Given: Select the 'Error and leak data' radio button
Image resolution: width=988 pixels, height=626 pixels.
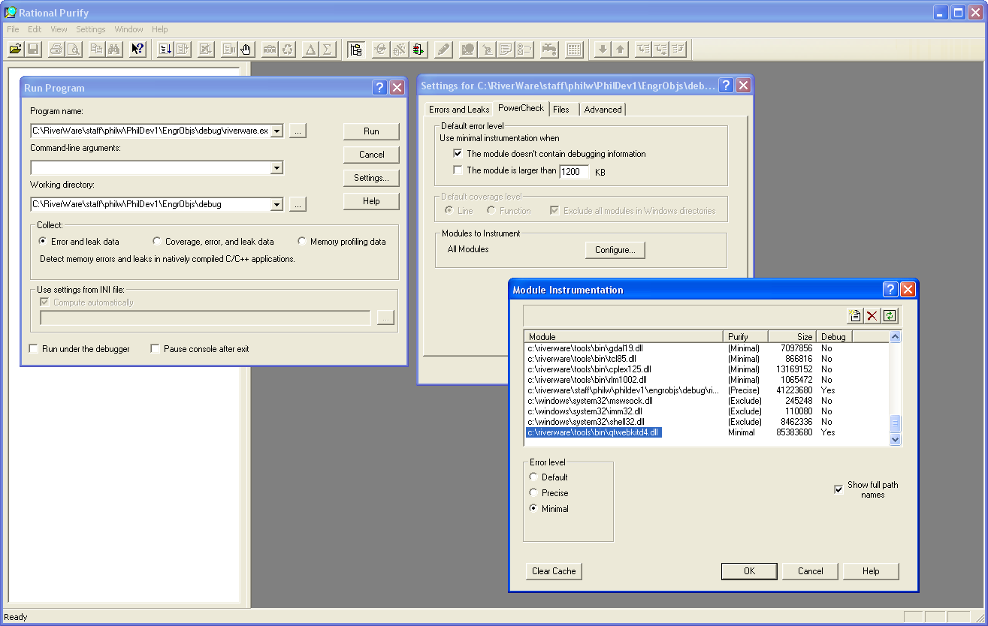Looking at the screenshot, I should point(43,242).
